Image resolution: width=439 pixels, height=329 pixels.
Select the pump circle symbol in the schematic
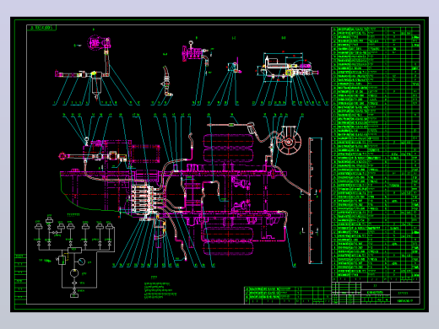74,273
